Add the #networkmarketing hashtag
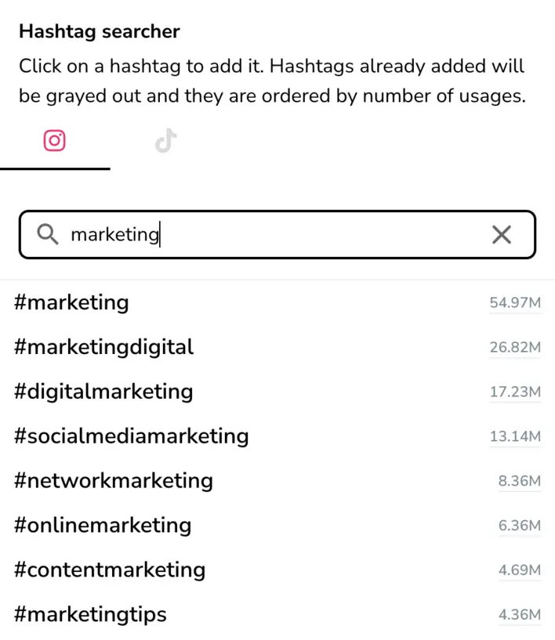The image size is (555, 640). pos(114,481)
